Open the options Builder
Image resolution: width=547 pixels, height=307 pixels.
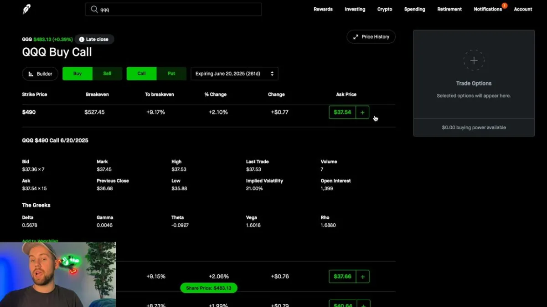click(40, 74)
